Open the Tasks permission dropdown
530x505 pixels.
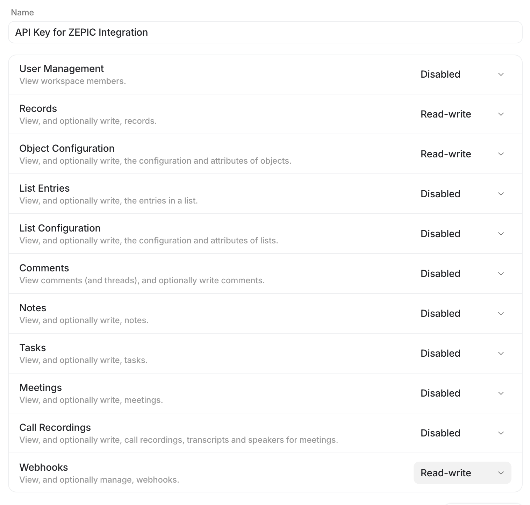[x=462, y=353]
